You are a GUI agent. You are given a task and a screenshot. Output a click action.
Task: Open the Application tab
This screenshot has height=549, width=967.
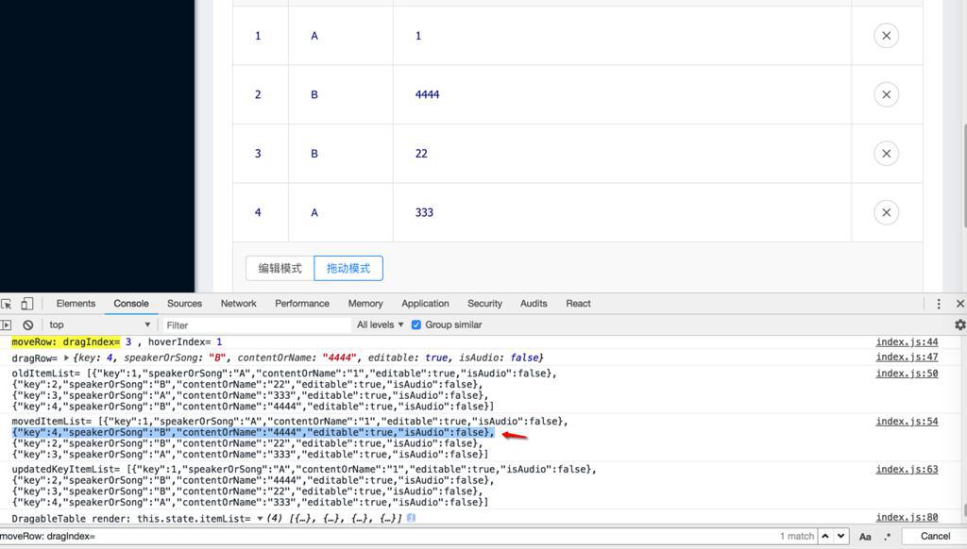coord(425,304)
